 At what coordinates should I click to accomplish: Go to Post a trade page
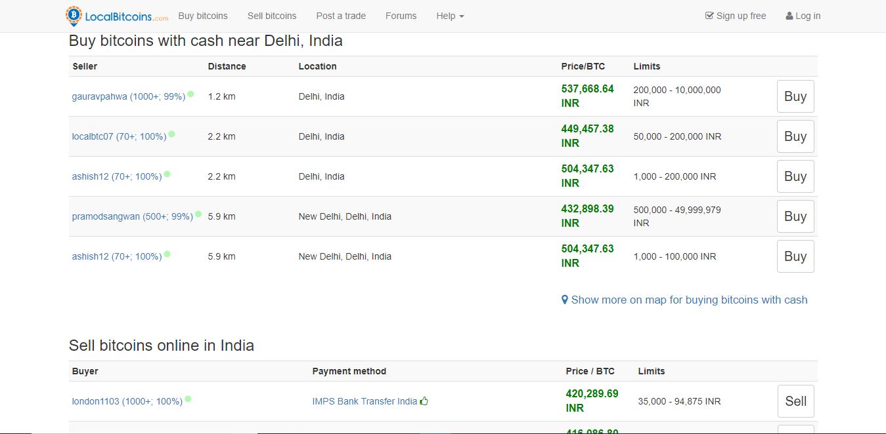pyautogui.click(x=341, y=16)
